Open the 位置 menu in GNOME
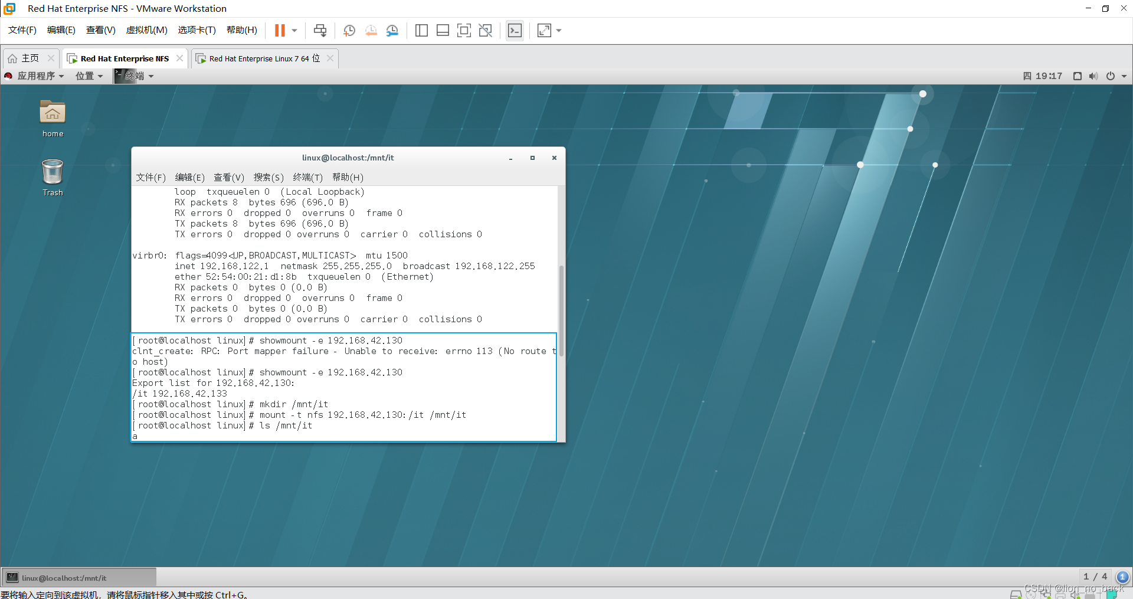 point(89,76)
